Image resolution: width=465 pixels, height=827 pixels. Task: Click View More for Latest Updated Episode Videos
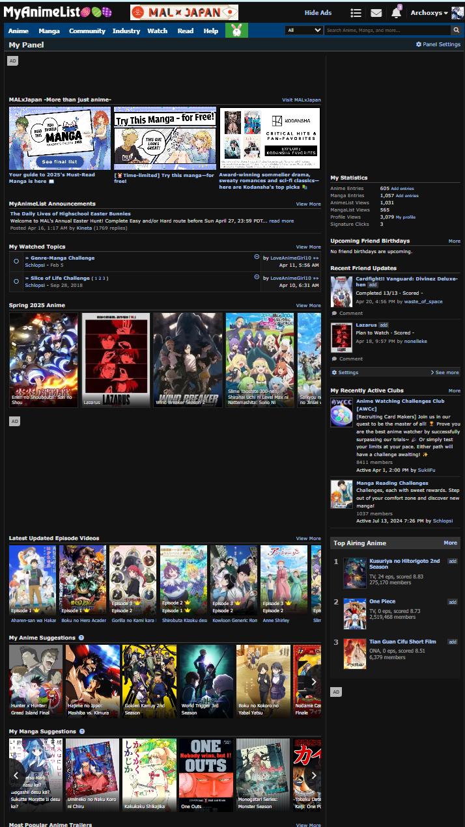click(x=309, y=538)
